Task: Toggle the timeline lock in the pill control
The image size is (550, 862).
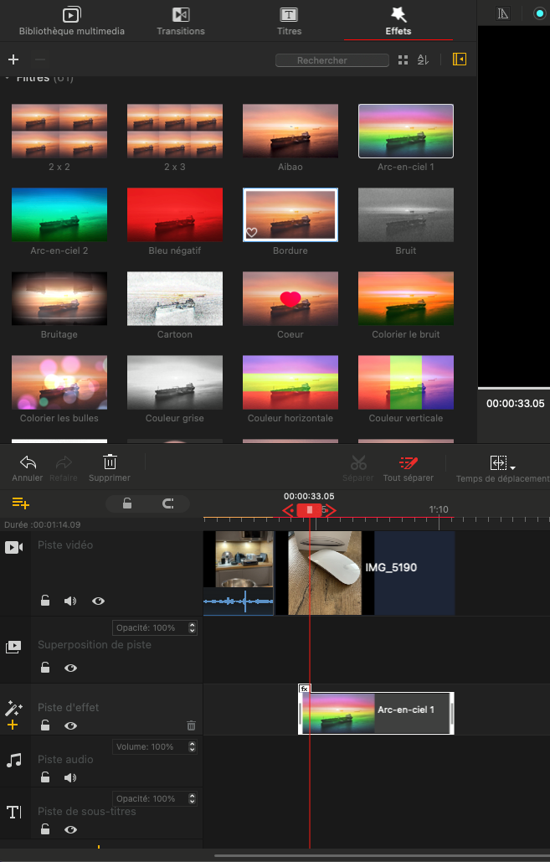Action: pyautogui.click(x=127, y=503)
